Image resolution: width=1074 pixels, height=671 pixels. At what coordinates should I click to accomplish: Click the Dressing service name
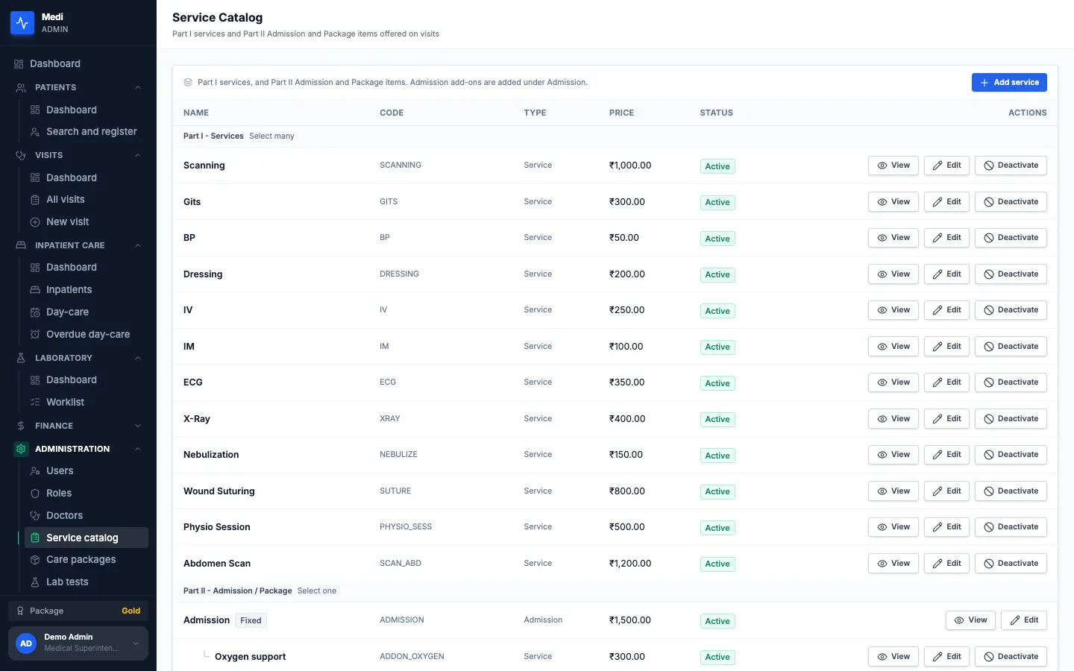point(203,274)
